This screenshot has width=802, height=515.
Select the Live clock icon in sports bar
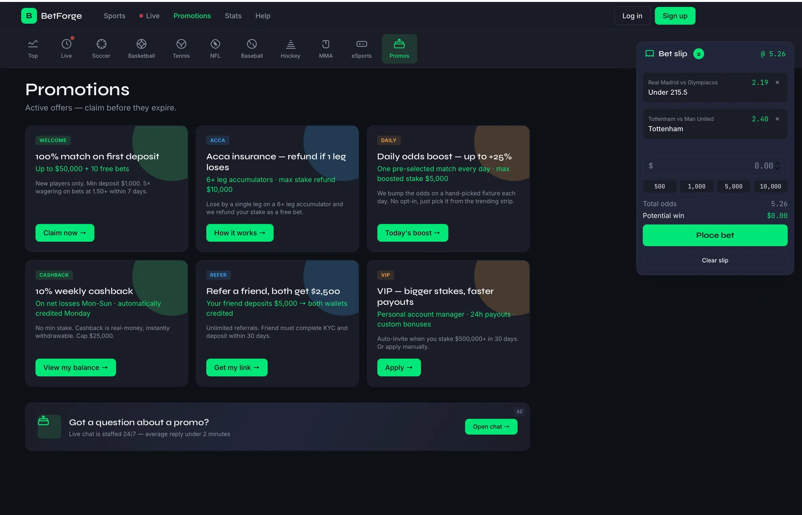pyautogui.click(x=66, y=48)
